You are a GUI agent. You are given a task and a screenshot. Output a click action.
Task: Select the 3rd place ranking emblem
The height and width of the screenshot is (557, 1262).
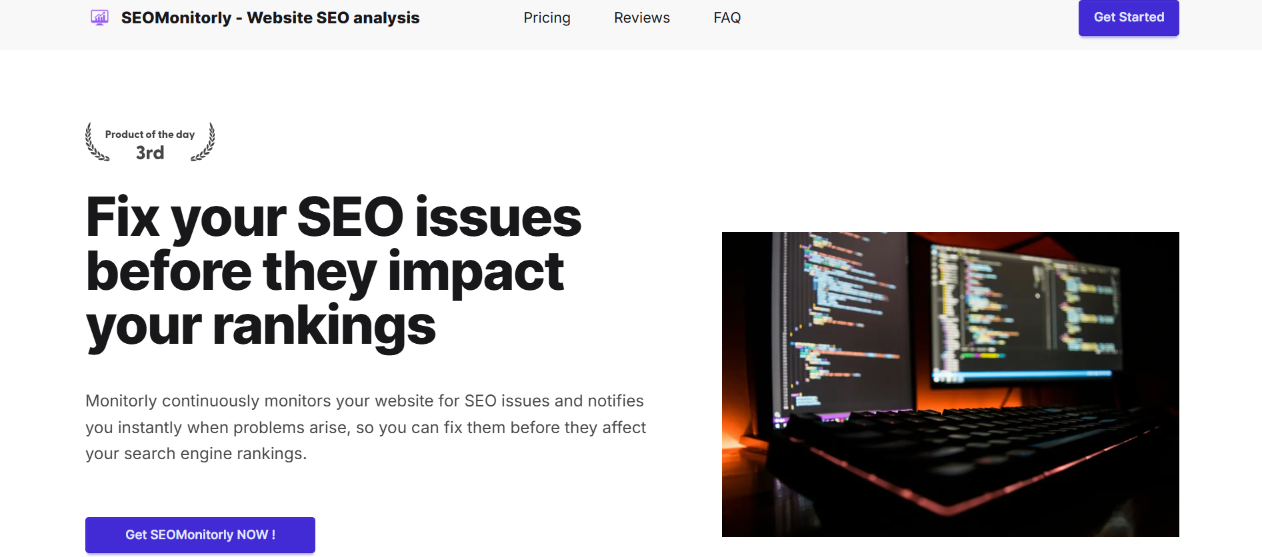click(149, 153)
